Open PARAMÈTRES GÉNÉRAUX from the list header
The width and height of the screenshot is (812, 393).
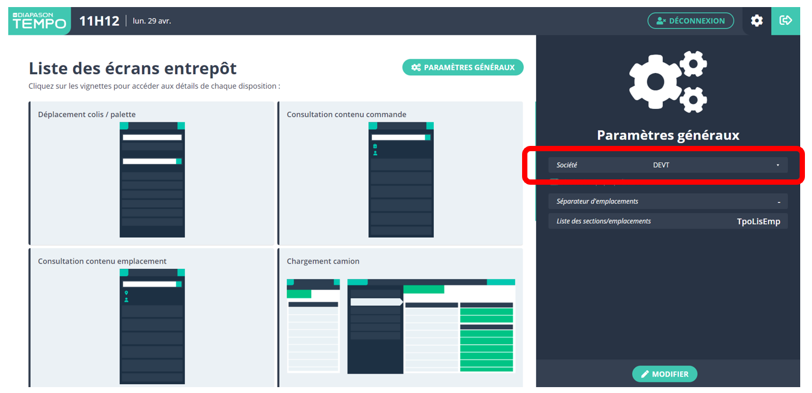(x=463, y=68)
